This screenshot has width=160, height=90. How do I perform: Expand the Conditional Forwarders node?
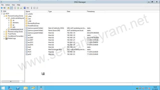click(4, 36)
